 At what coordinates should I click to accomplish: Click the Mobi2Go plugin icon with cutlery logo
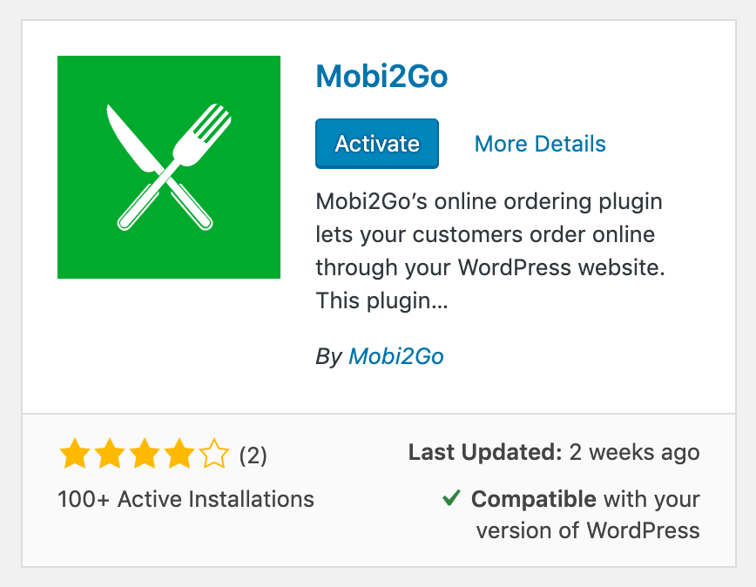[168, 167]
